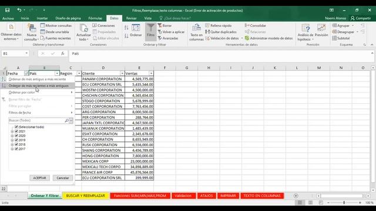376x211 pixels.
Task: Open Validación de datos
Action: pyautogui.click(x=222, y=38)
